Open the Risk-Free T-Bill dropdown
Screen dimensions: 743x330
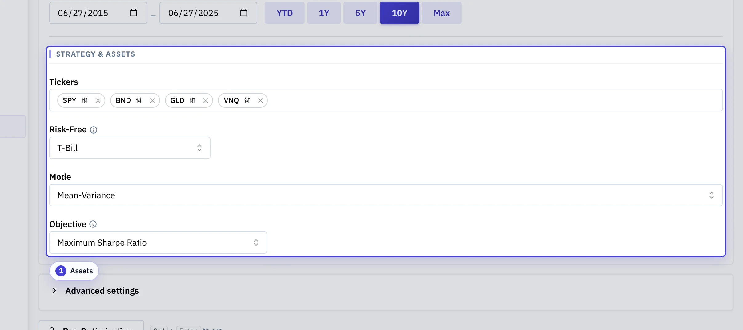coord(130,148)
